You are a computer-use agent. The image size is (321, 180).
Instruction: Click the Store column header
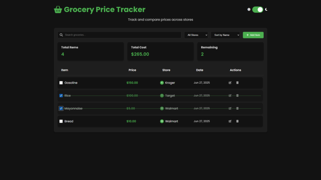tap(166, 70)
